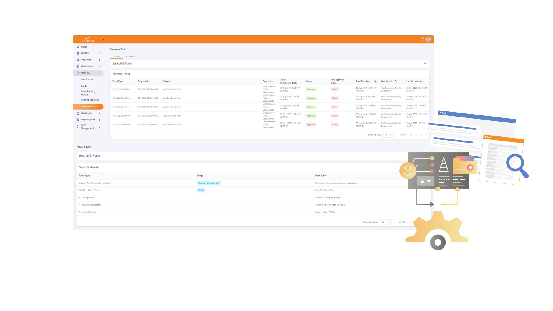Sort by Date Received arrow icon
The height and width of the screenshot is (311, 553).
(375, 81)
